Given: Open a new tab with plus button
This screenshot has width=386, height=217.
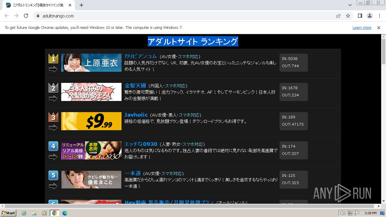Looking at the screenshot, I should [x=81, y=5].
